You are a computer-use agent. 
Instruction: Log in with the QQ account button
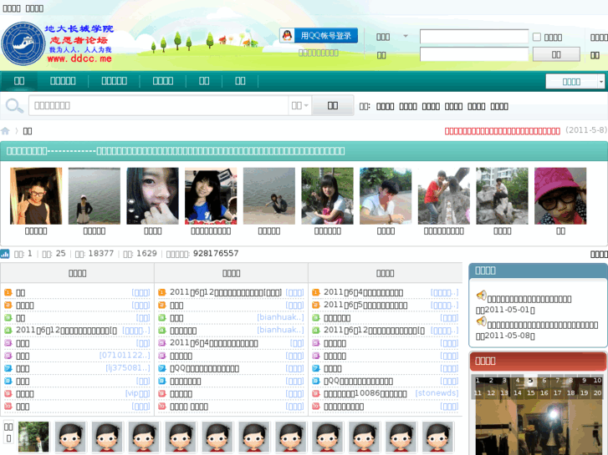click(x=319, y=36)
